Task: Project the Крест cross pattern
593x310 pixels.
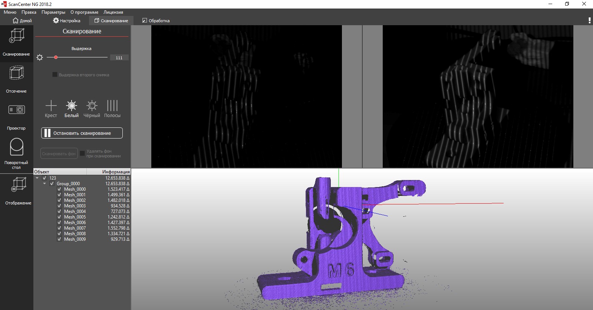Action: (x=51, y=106)
